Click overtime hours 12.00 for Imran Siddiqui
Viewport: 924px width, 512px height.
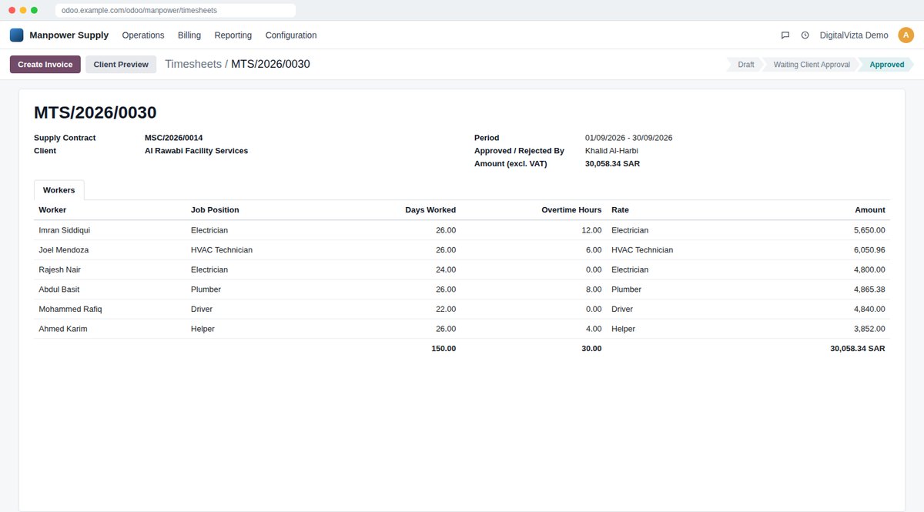[x=591, y=230]
